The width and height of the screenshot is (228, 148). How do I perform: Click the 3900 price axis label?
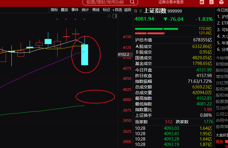pos(127,142)
